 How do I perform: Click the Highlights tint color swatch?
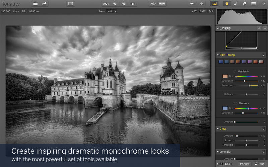pos(225,76)
